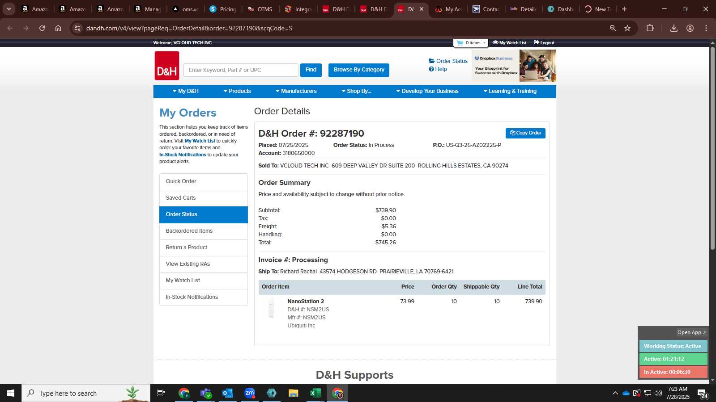Open the volume control in system tray
716x402 pixels.
[658, 393]
